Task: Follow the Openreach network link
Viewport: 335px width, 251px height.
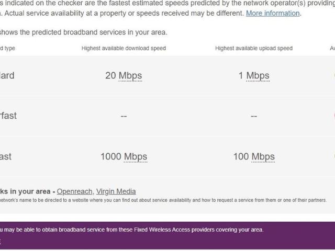Action: [74, 191]
